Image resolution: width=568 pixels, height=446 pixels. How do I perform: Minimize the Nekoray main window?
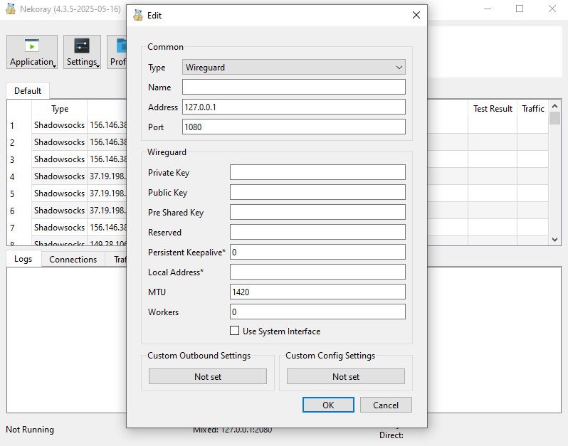point(488,9)
